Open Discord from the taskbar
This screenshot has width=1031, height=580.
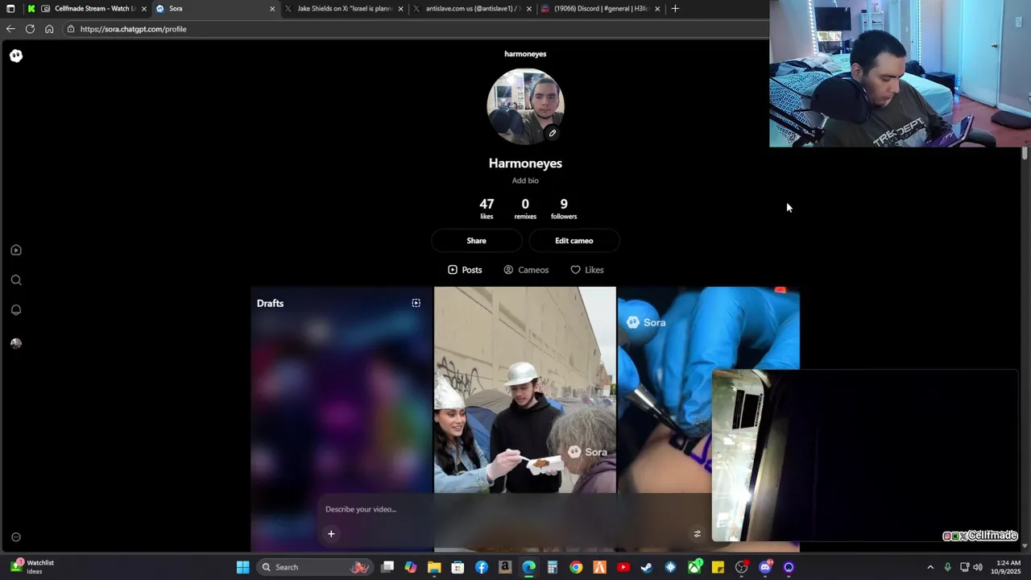click(765, 567)
